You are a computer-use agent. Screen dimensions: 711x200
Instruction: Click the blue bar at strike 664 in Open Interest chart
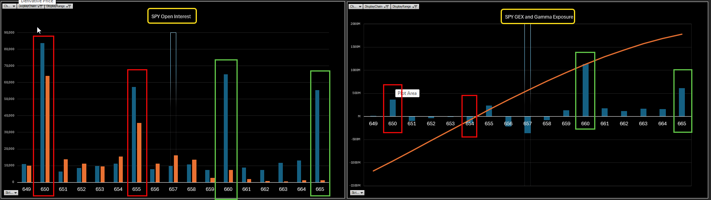point(299,171)
